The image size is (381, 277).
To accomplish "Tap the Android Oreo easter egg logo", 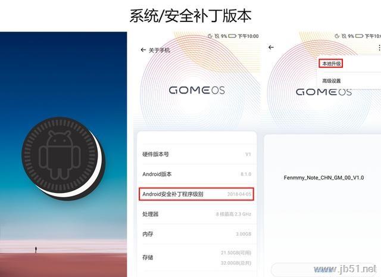I will click(64, 158).
